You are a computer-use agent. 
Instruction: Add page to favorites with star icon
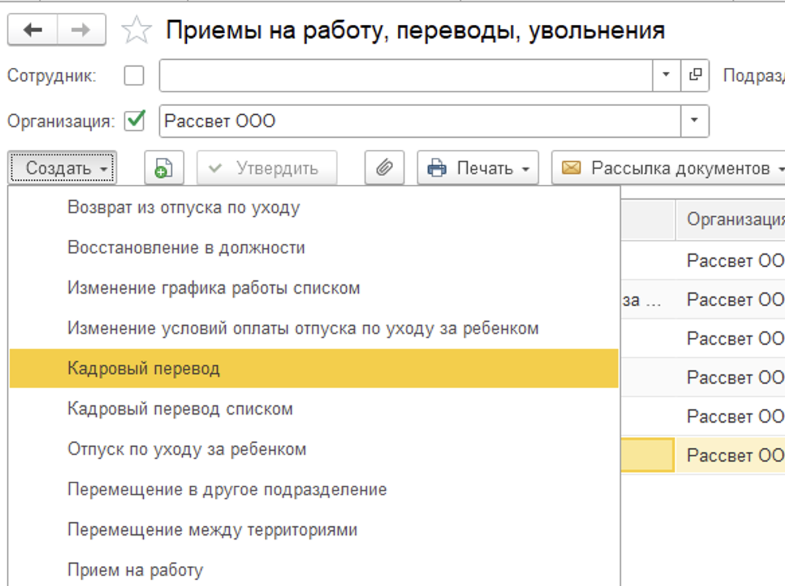(136, 30)
